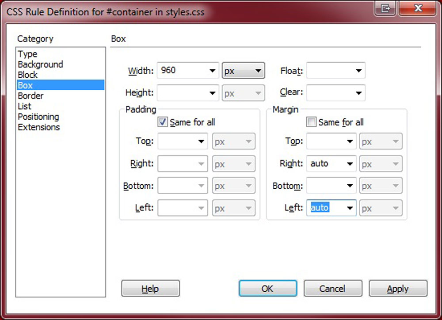Viewport: 442px width, 320px height.
Task: Expand the Float dropdown
Action: [x=358, y=71]
